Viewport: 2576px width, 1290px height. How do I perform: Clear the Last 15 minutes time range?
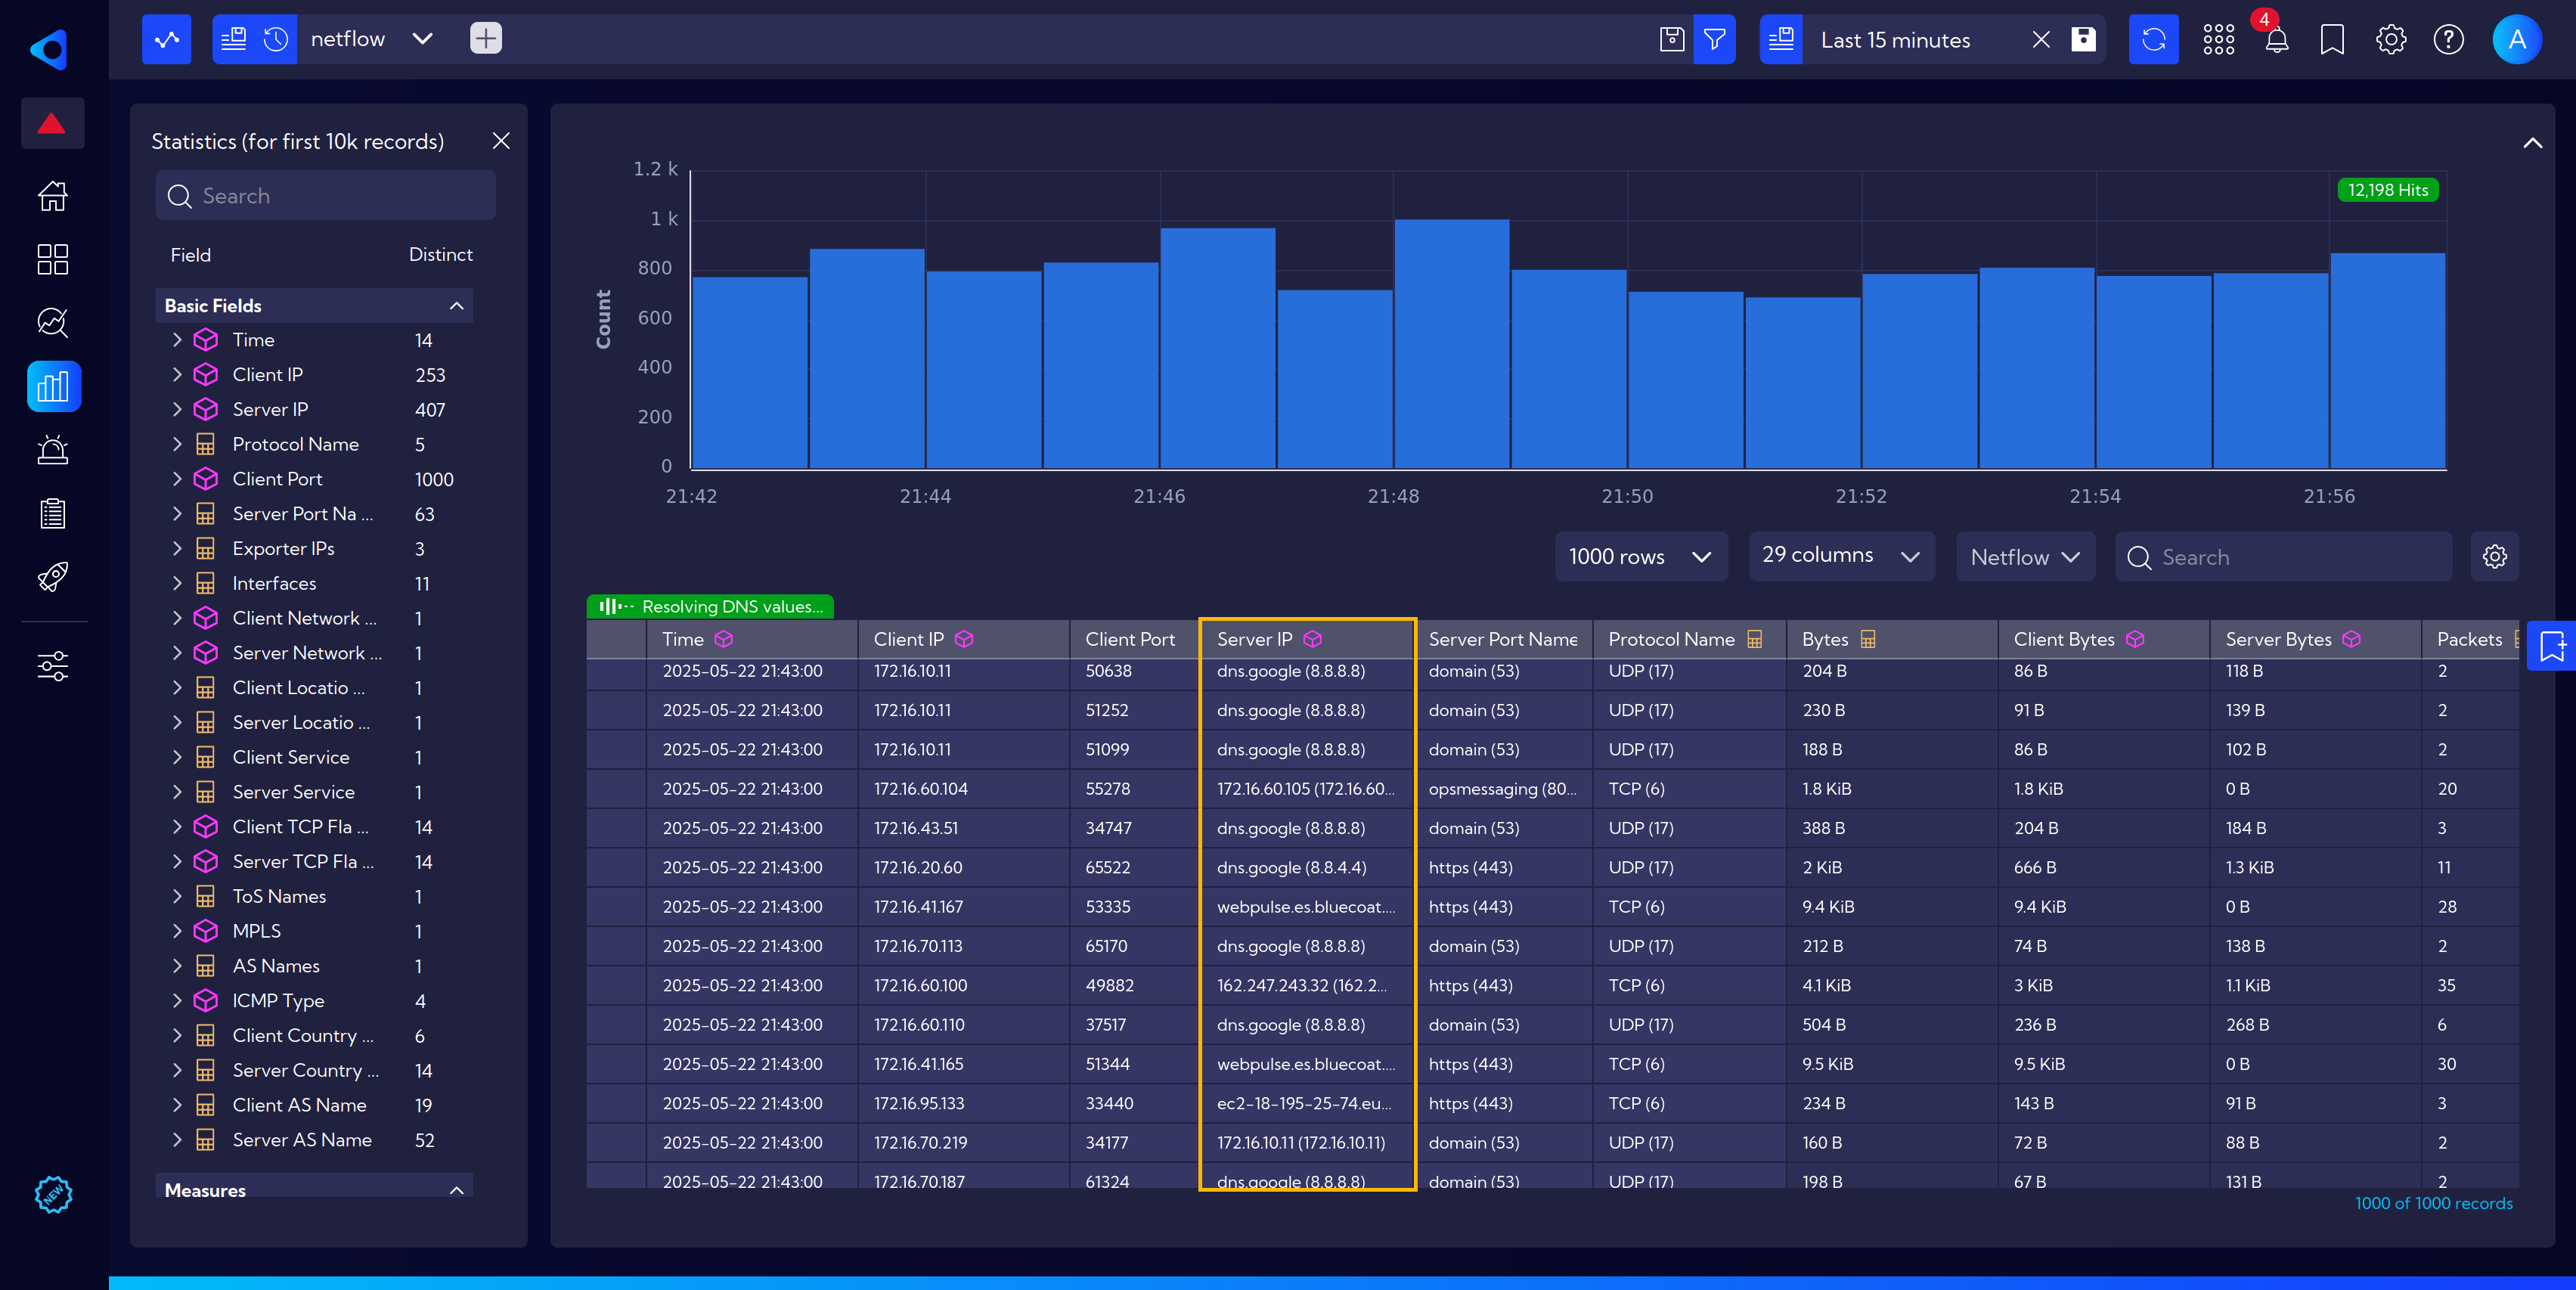point(2041,39)
